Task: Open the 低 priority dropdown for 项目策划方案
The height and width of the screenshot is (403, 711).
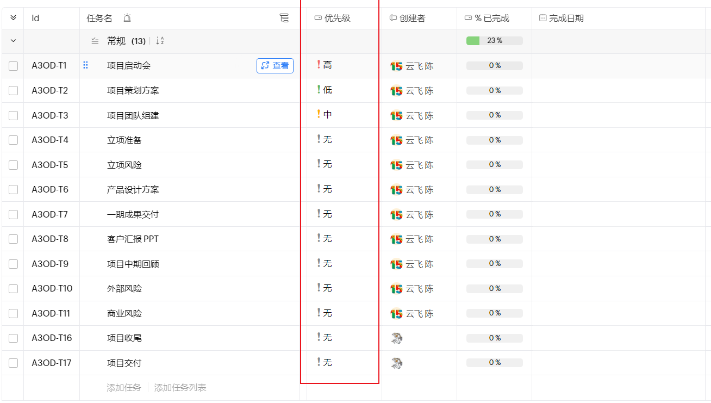Action: click(327, 90)
